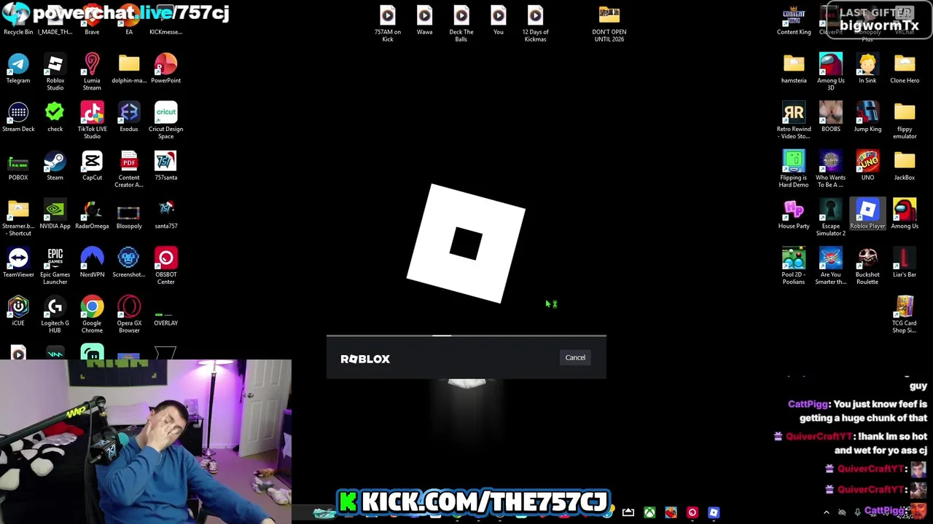Open the TCG Card Shop Simulator shortcut
Viewport: 933px width, 524px height.
click(x=905, y=314)
